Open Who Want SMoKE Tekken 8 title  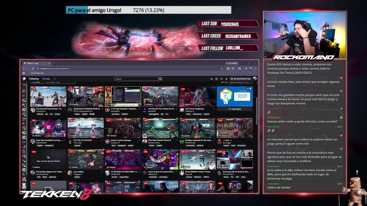[x=159, y=140]
